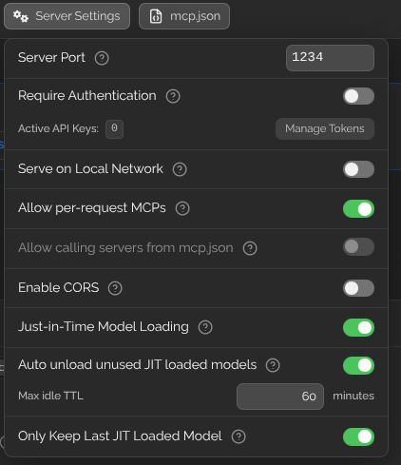The image size is (401, 465).
Task: Click the Enable CORS help icon
Action: point(115,288)
